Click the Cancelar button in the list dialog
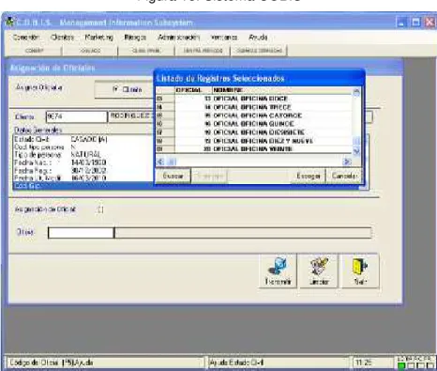The height and width of the screenshot is (371, 437). (344, 176)
